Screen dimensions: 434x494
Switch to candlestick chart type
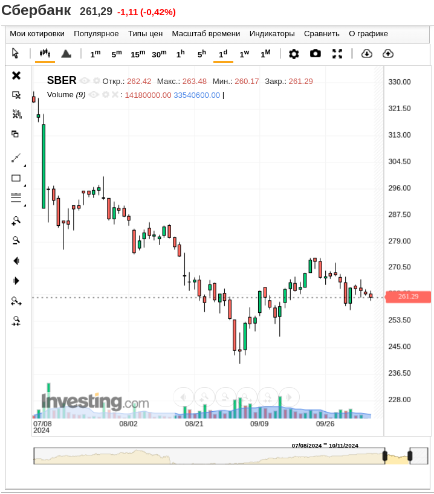45,53
